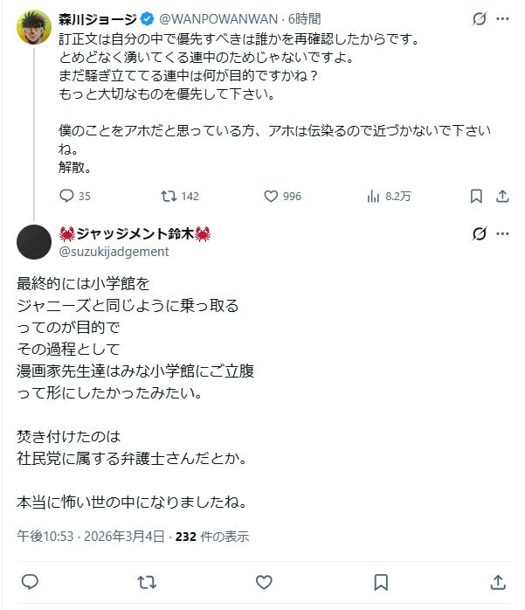525x610 pixels.
Task: Share ジャッジメント鈴木's post
Action: point(498,581)
